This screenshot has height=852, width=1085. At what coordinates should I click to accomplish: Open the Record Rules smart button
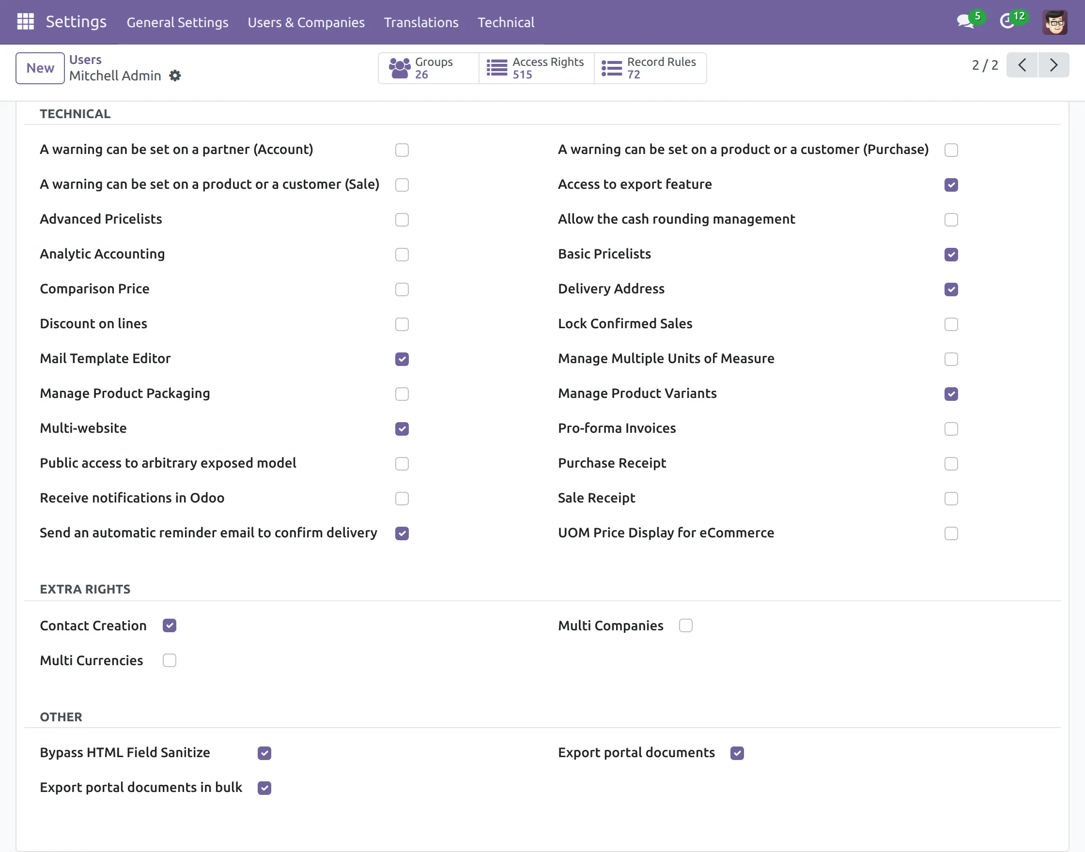tap(650, 68)
